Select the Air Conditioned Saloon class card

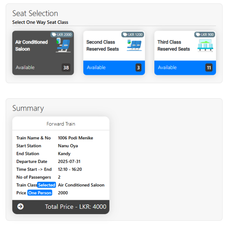[43, 53]
